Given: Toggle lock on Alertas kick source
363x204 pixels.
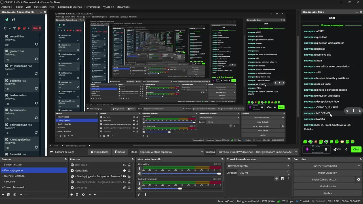Looking at the screenshot, I should pyautogui.click(x=129, y=171).
